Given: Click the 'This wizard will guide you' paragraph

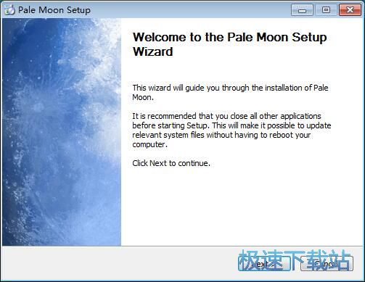Looking at the screenshot, I should [x=230, y=92].
